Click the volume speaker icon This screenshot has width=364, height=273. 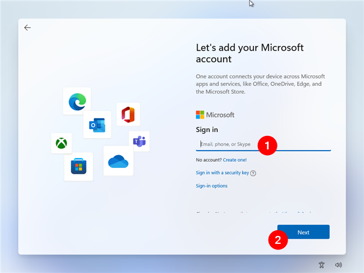(x=339, y=265)
